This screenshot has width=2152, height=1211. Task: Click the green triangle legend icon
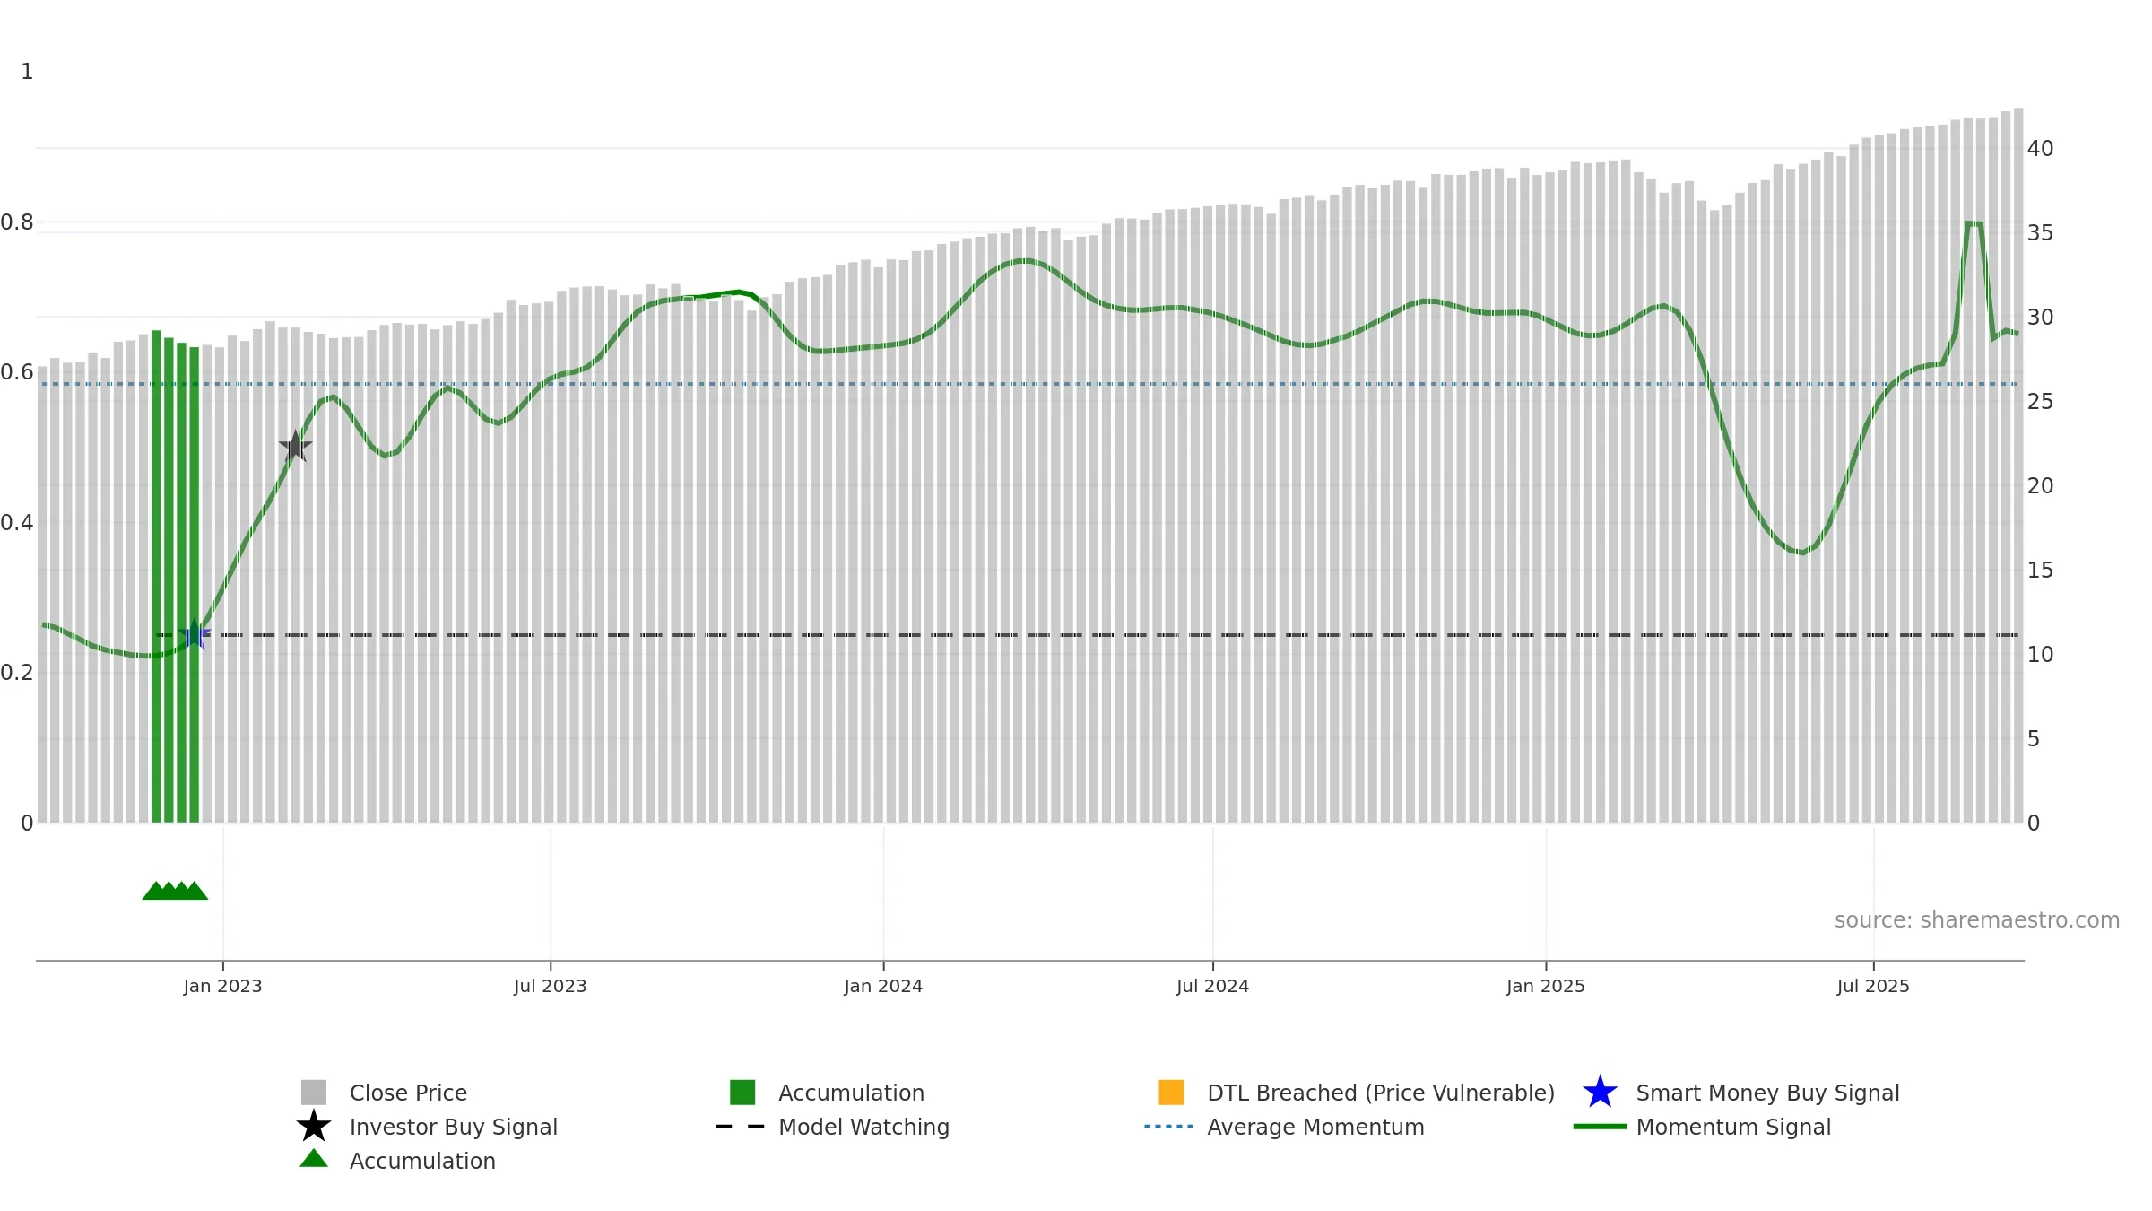pos(314,1159)
